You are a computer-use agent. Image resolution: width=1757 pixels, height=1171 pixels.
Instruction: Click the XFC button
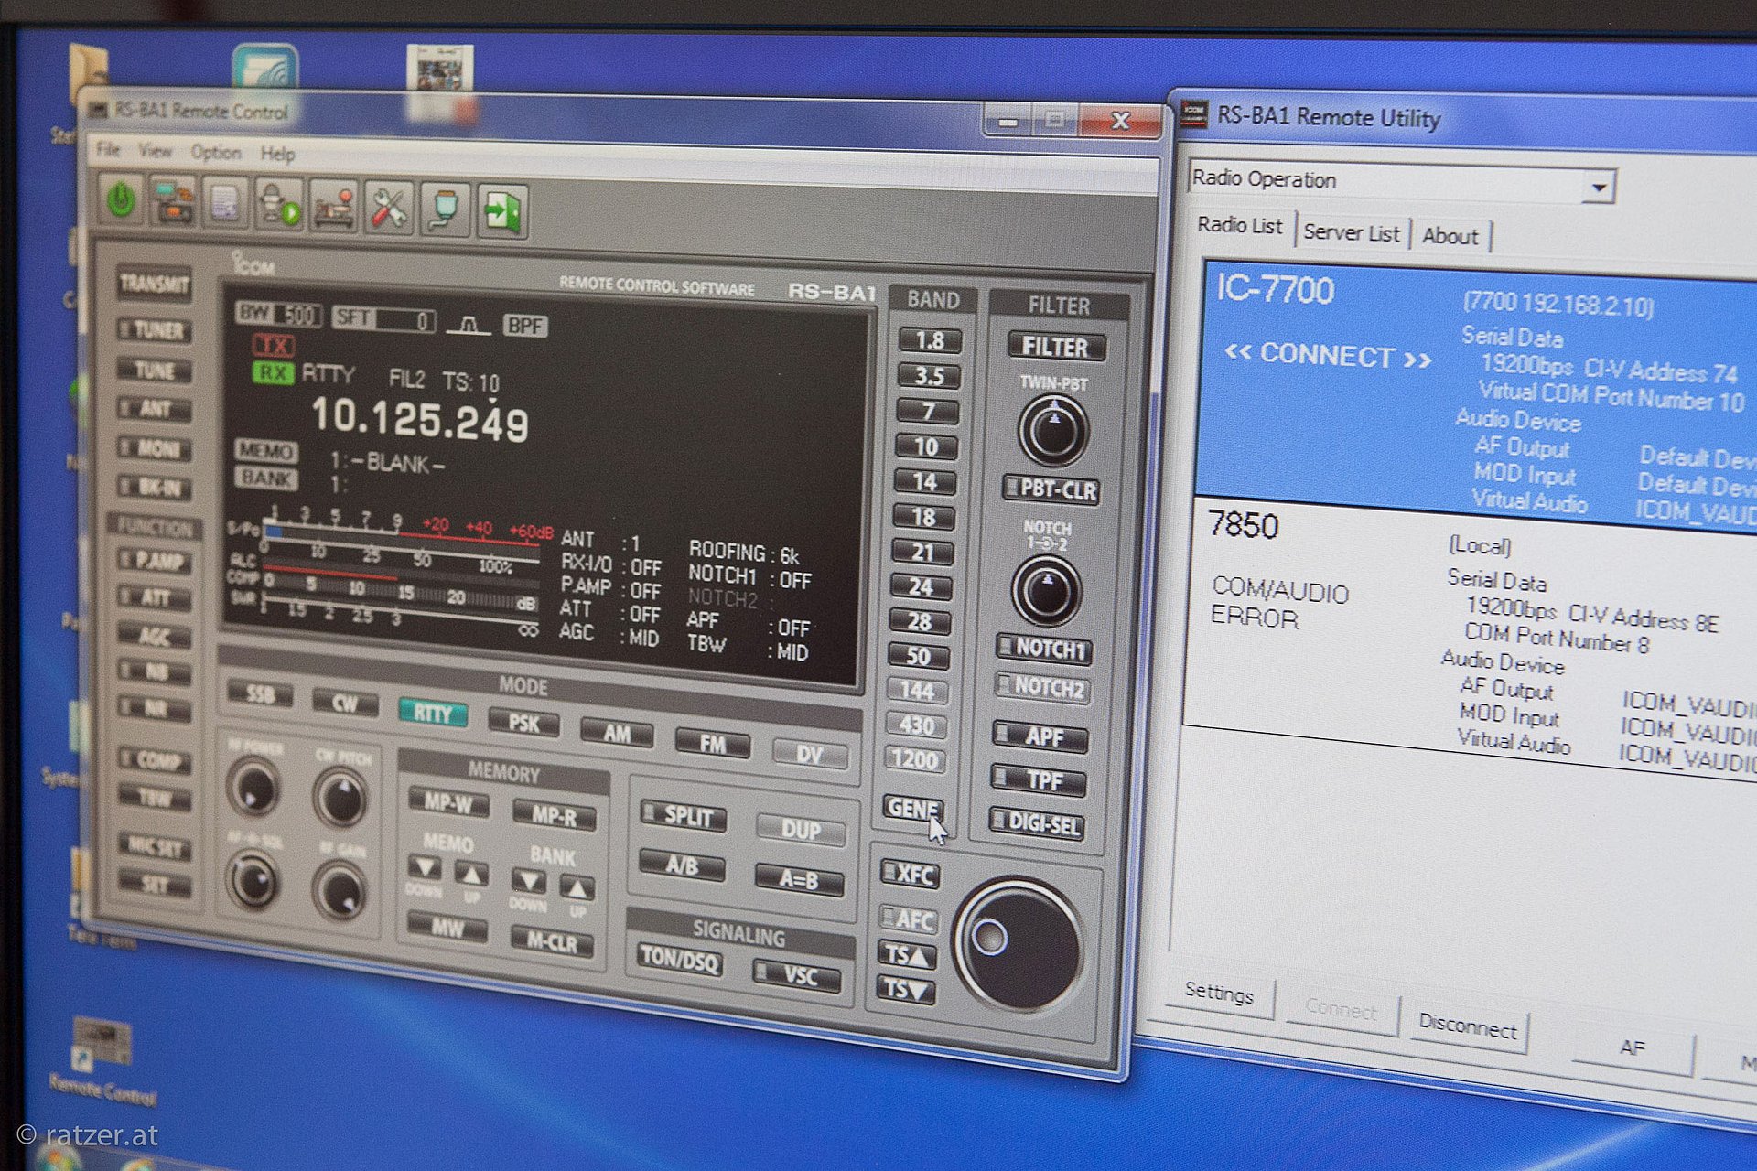click(x=911, y=874)
